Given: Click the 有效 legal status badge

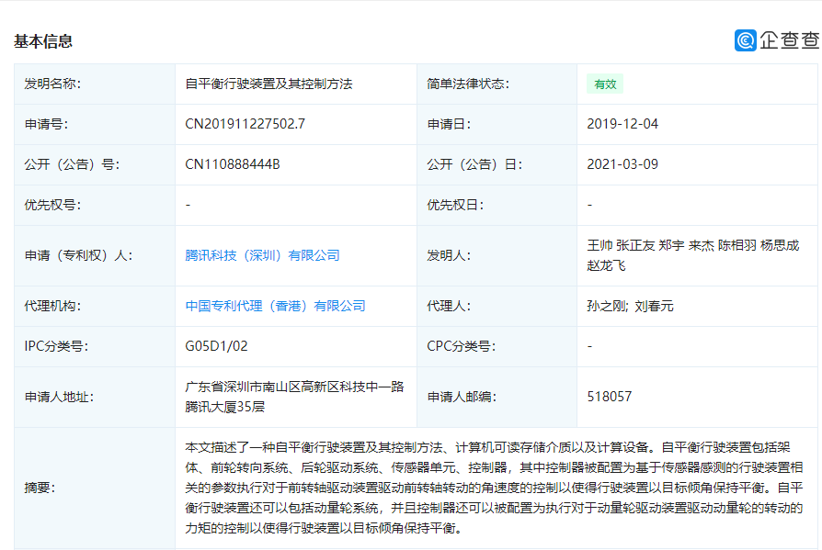Looking at the screenshot, I should click(605, 84).
